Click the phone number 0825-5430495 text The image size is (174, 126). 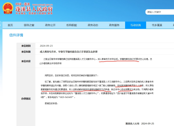click(x=66, y=97)
